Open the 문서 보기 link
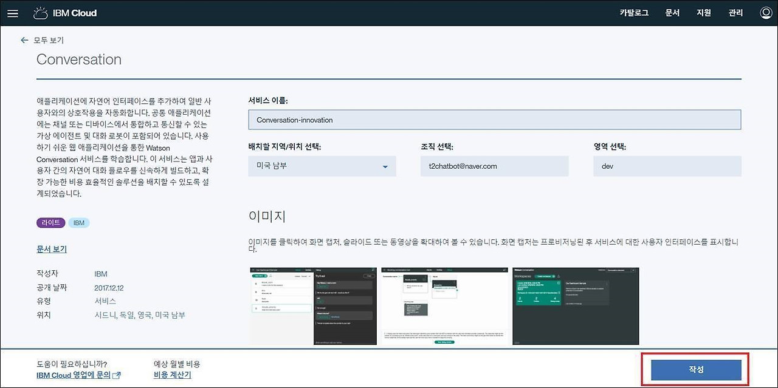The image size is (778, 388). click(52, 250)
